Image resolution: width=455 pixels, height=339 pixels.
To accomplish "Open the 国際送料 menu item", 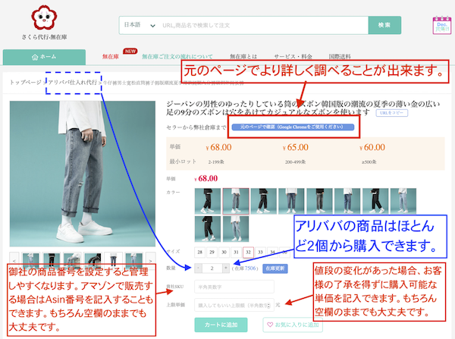I will (340, 57).
